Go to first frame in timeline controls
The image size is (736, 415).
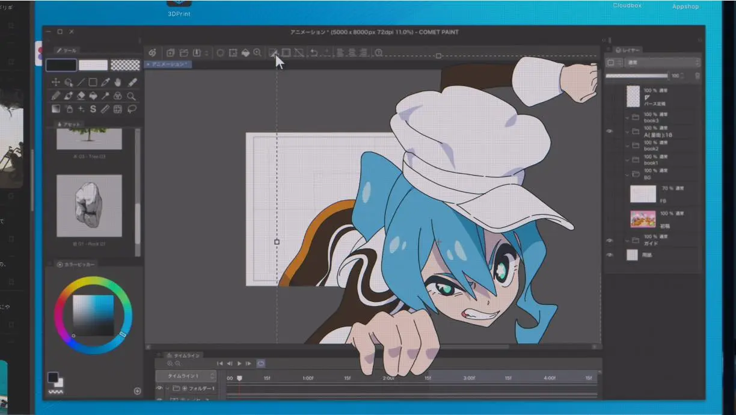point(220,363)
